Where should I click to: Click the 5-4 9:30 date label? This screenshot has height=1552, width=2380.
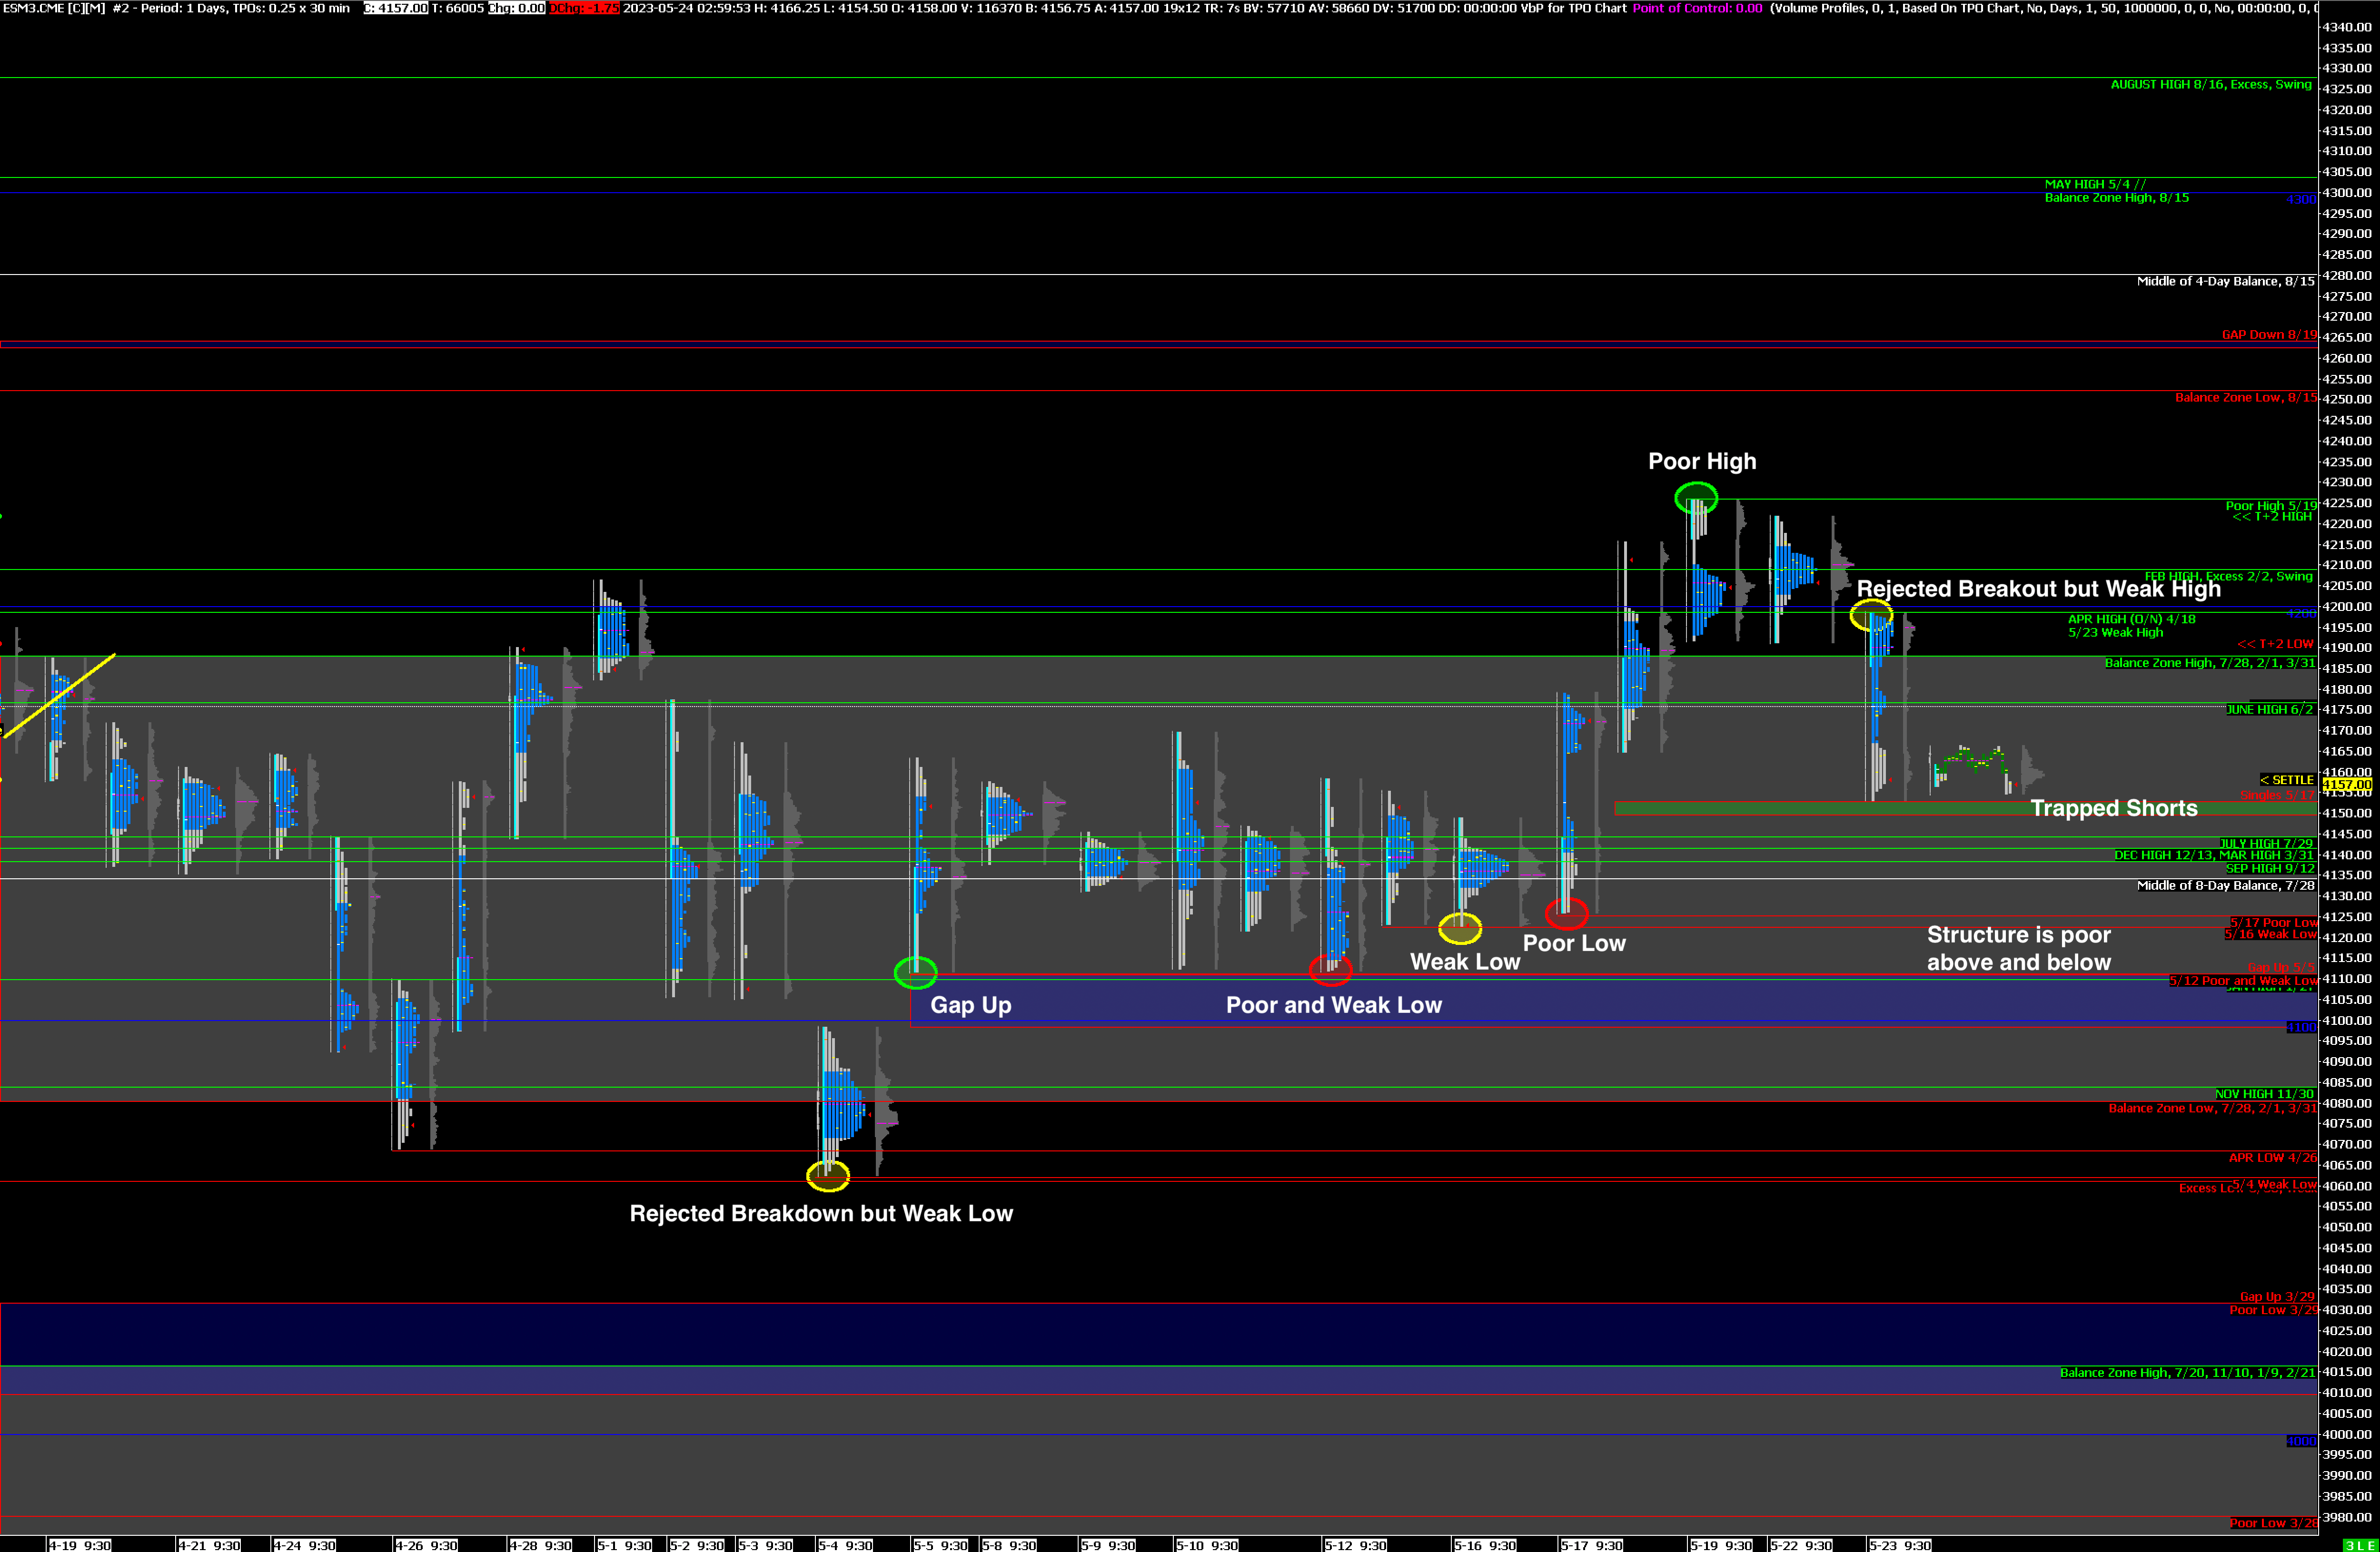[845, 1545]
